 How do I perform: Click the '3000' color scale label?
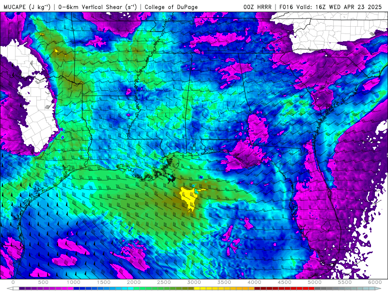point(194,282)
